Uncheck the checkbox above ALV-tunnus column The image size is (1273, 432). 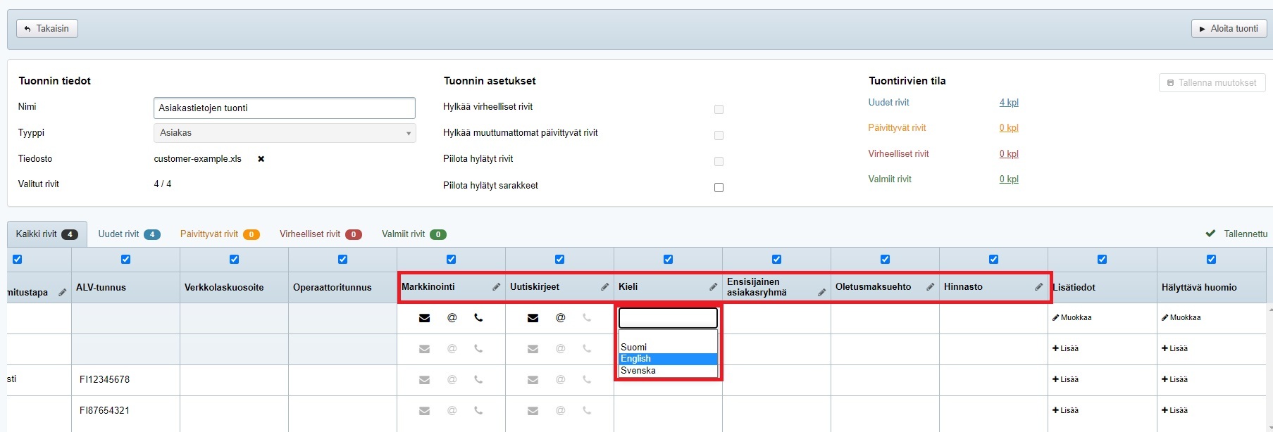125,260
